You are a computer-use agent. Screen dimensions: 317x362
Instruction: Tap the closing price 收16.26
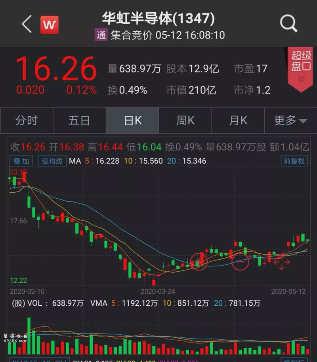(x=28, y=147)
